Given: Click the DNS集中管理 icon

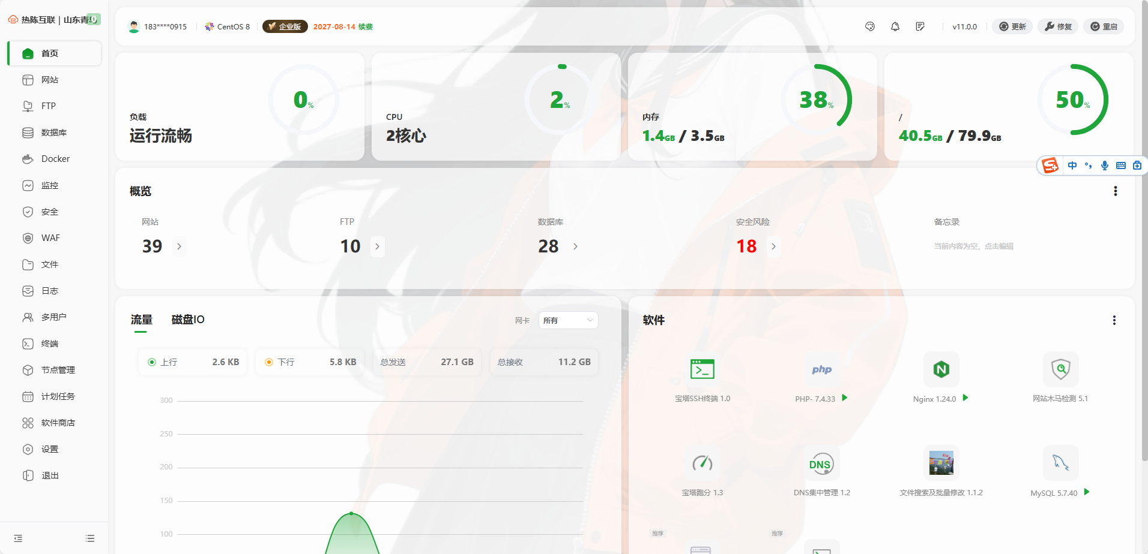Looking at the screenshot, I should click(821, 463).
